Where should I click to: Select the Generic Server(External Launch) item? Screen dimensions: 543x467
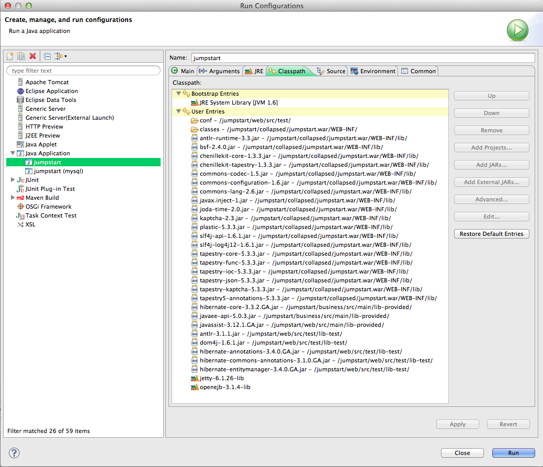[x=70, y=118]
